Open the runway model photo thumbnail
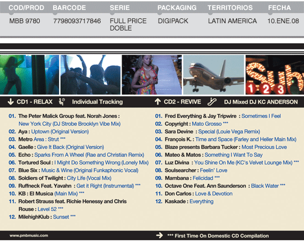This screenshot has width=304, height=243. point(152,75)
